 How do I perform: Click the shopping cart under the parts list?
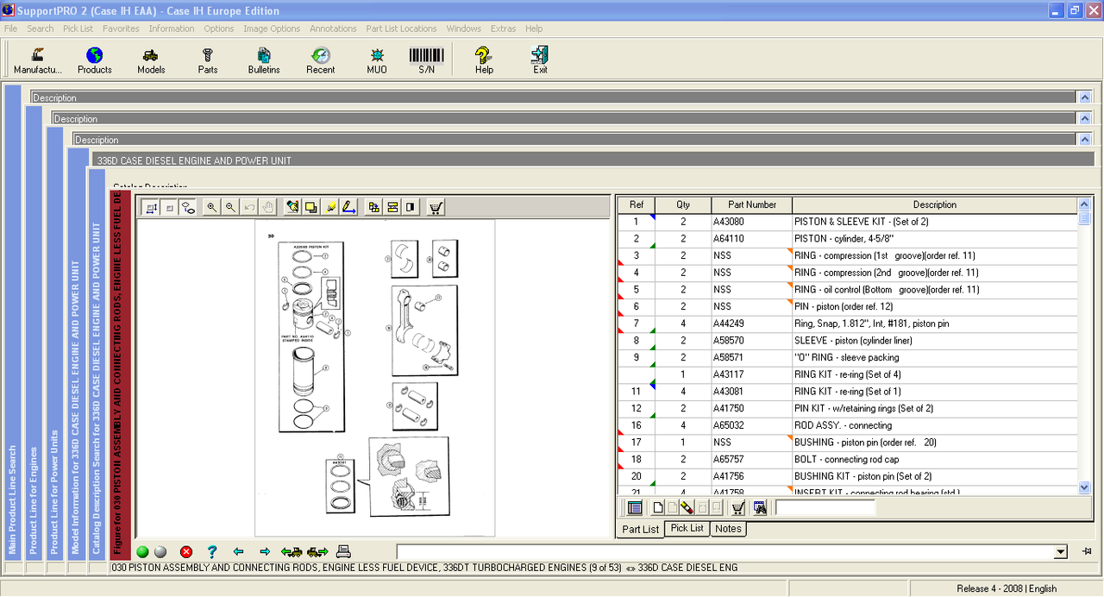pos(738,507)
